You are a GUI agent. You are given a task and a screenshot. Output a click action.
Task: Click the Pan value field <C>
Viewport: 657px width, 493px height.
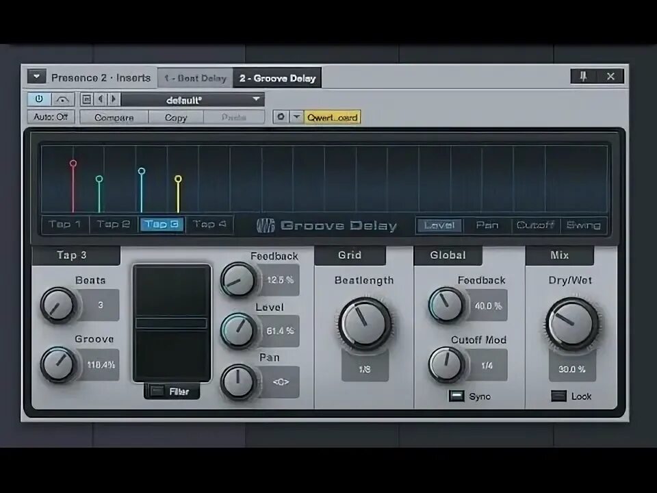(x=280, y=382)
